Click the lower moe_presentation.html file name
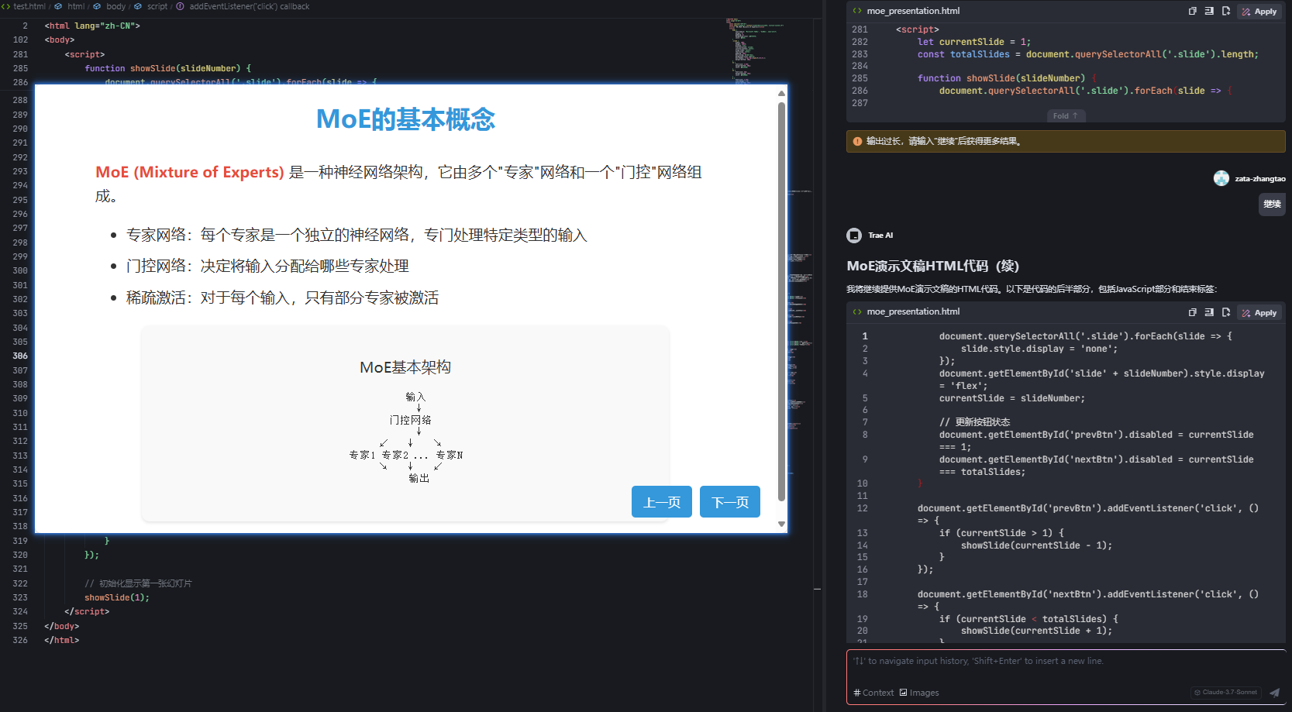This screenshot has height=712, width=1292. click(913, 311)
